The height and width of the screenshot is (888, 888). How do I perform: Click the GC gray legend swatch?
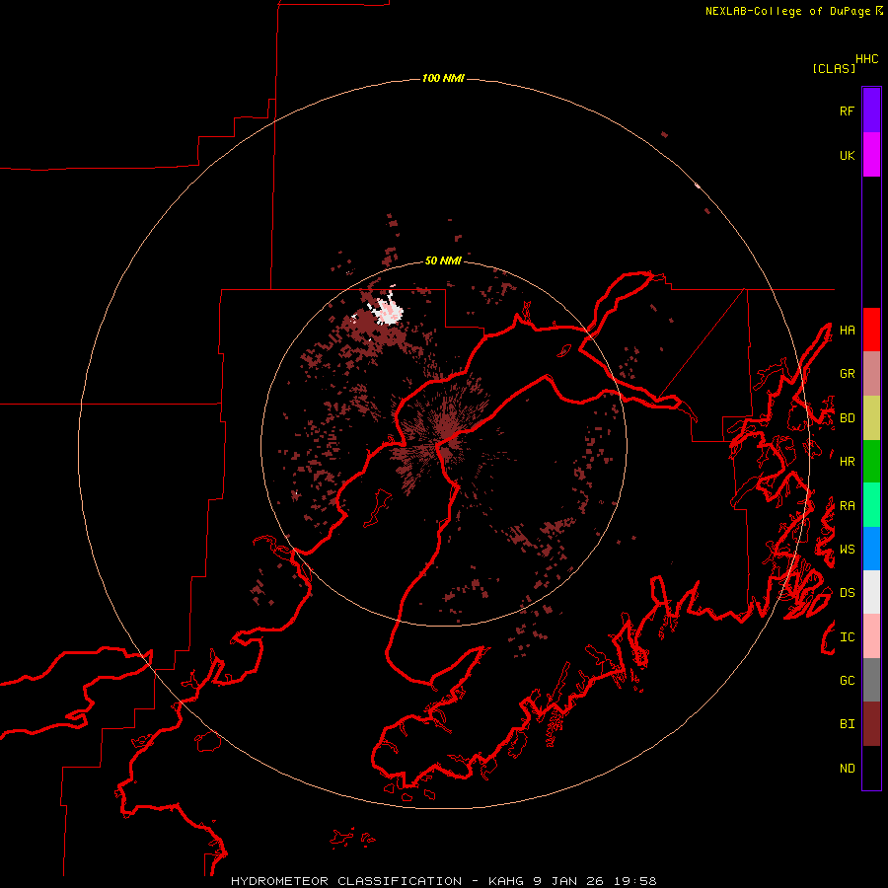pos(871,680)
